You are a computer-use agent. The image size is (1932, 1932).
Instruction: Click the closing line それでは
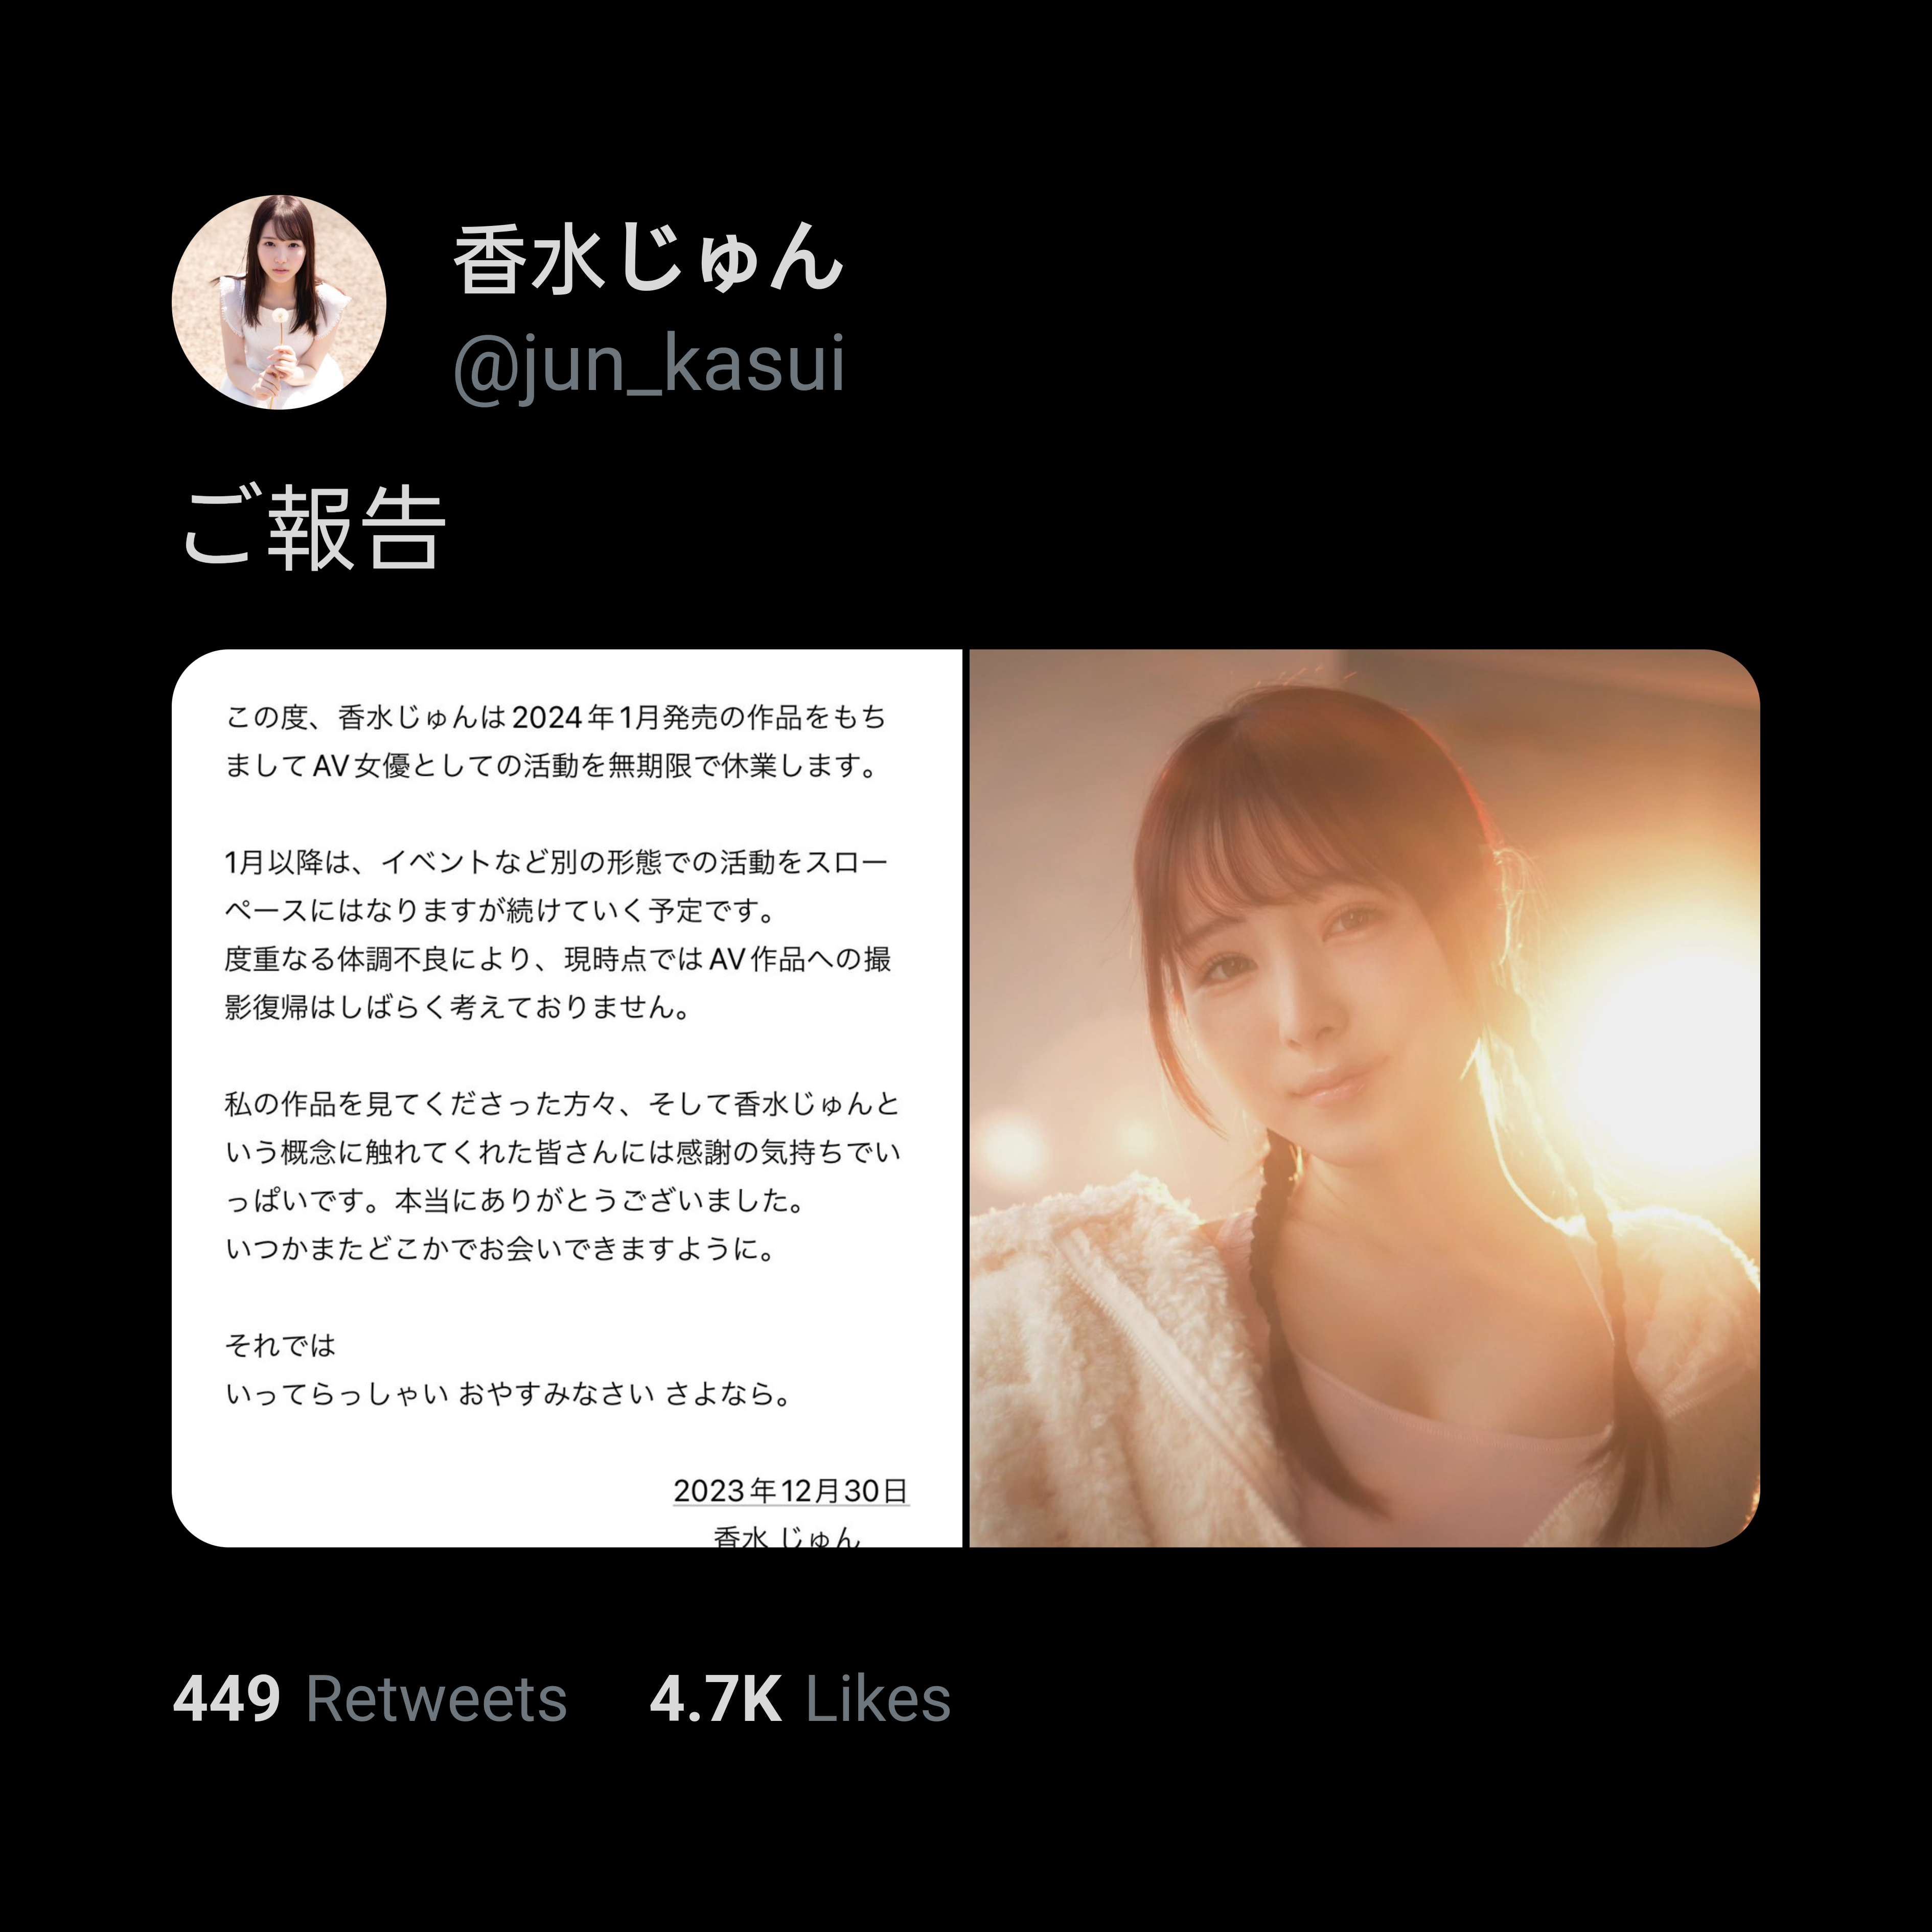coord(280,1345)
